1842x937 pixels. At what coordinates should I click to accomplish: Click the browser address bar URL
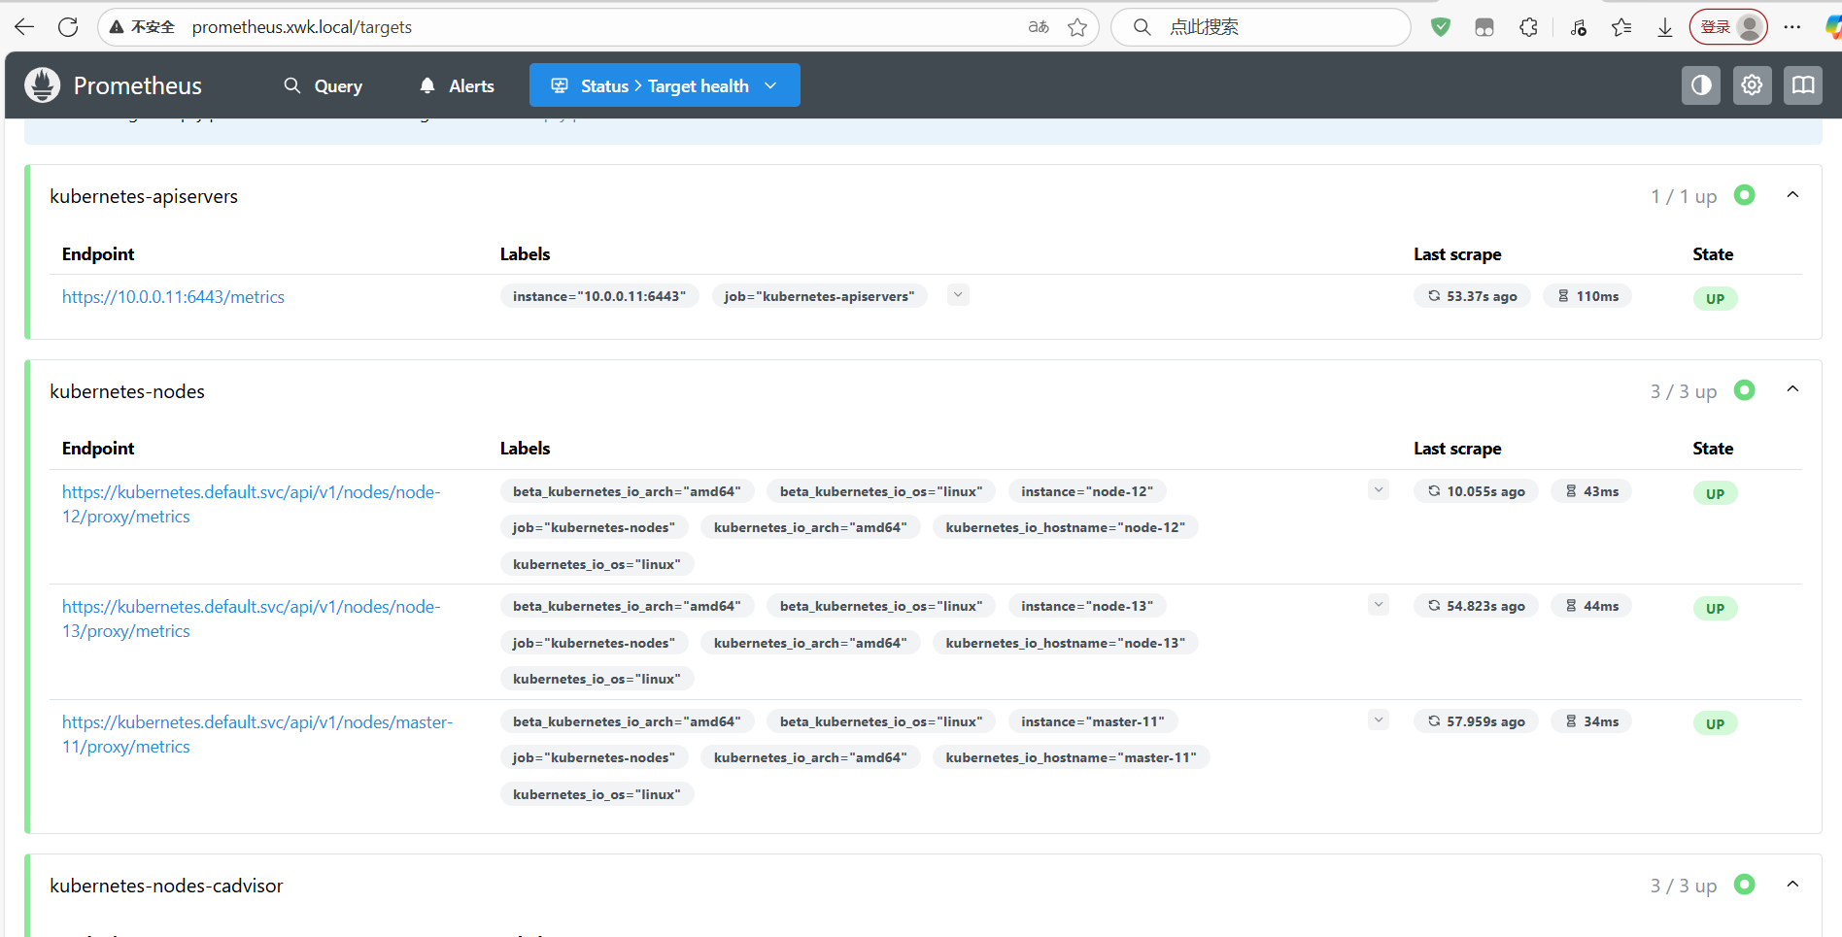pos(302,27)
